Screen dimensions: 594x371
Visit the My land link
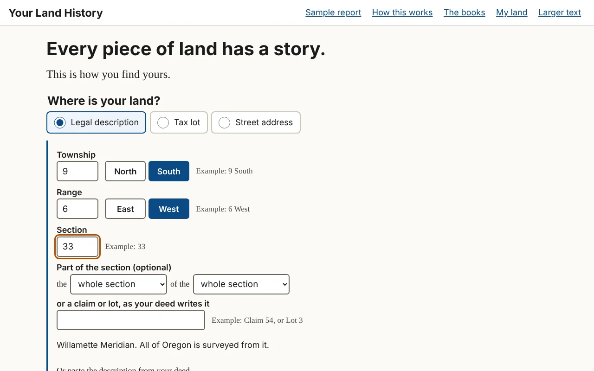tap(512, 13)
